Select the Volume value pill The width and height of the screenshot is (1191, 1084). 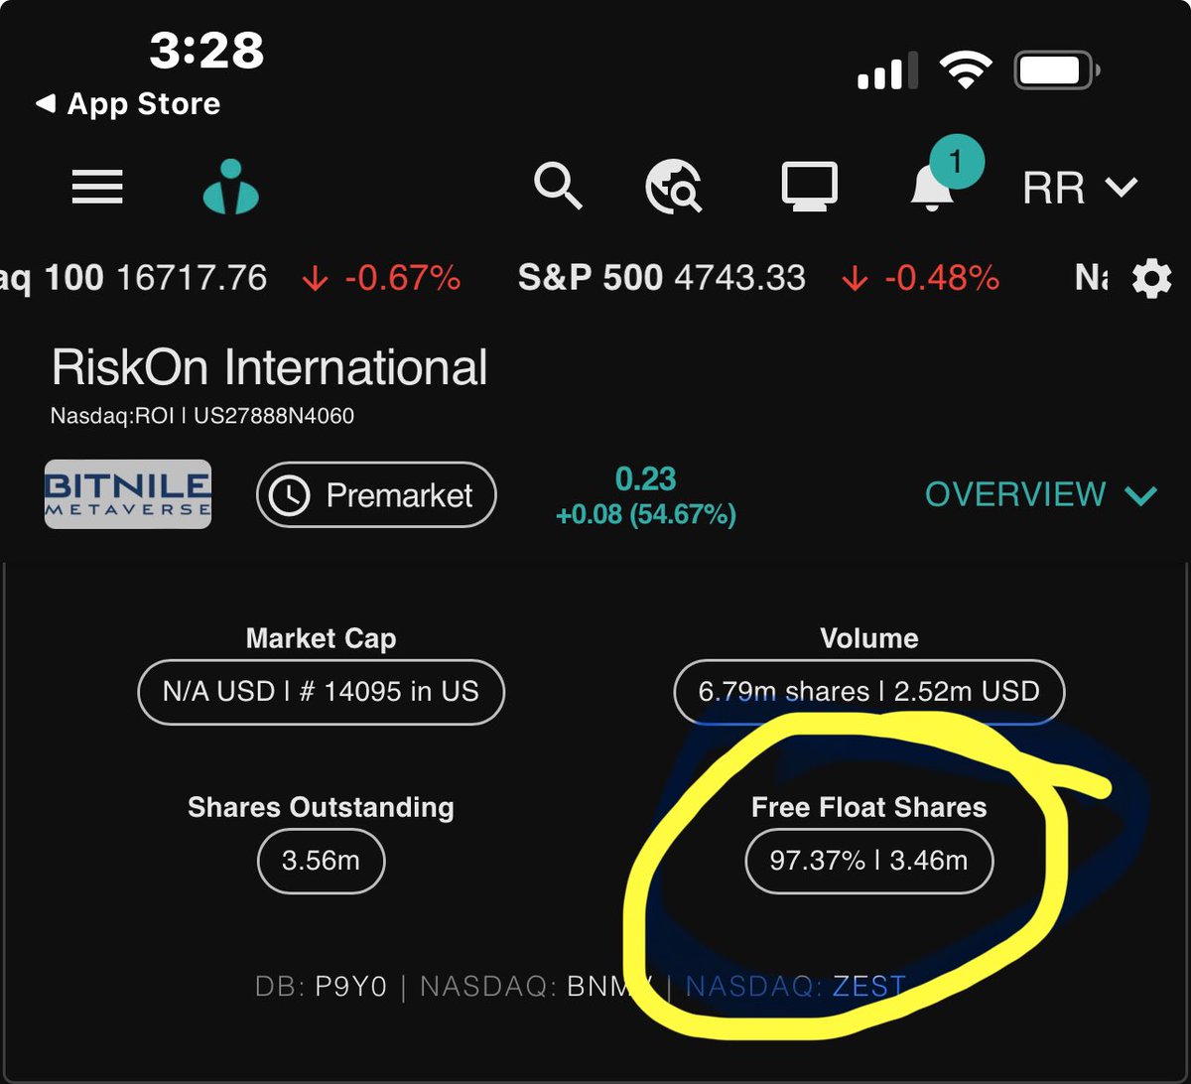(869, 691)
